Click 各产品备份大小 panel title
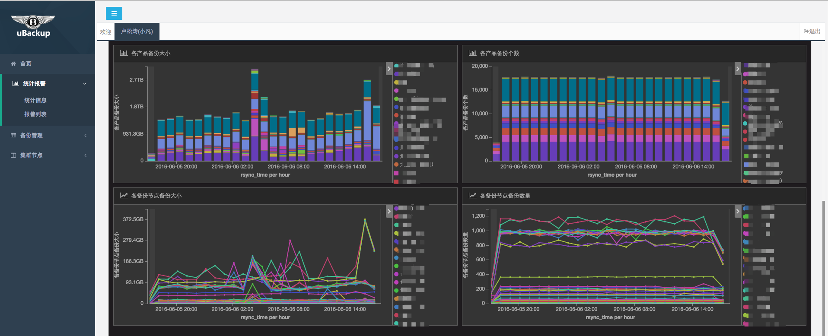 [151, 53]
